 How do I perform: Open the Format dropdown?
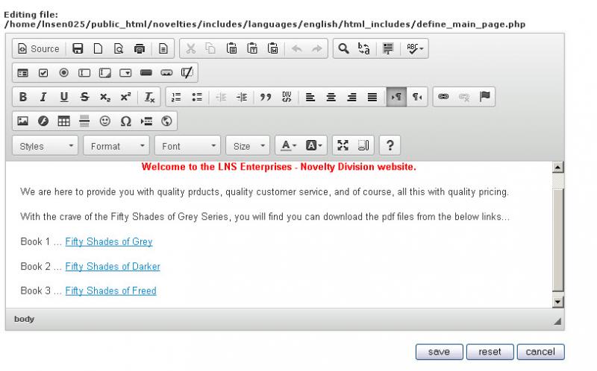click(116, 146)
